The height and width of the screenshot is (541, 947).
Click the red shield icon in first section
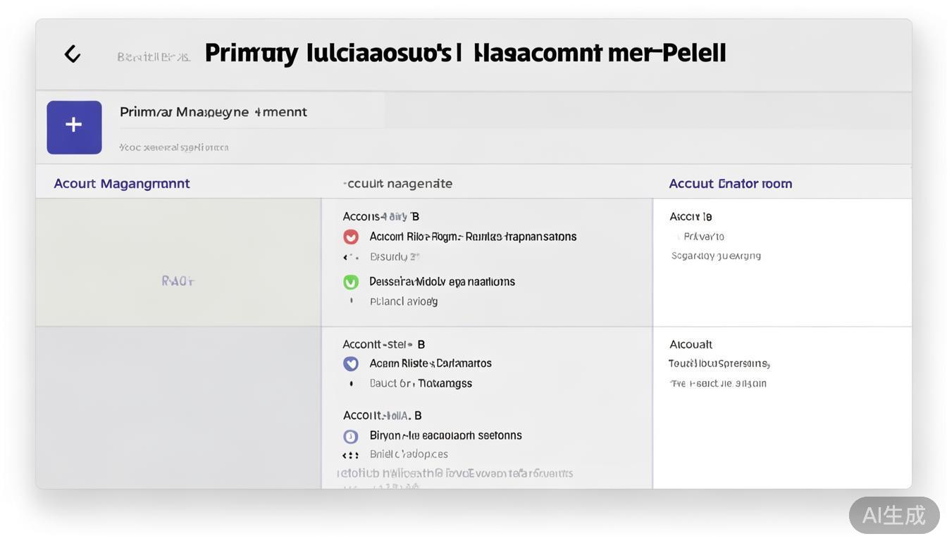pyautogui.click(x=351, y=237)
